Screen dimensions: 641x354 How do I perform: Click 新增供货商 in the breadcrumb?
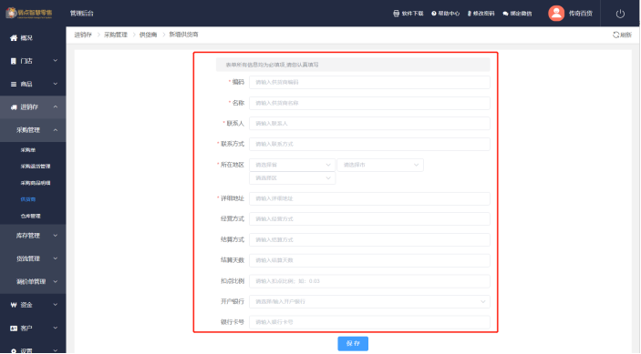[183, 35]
